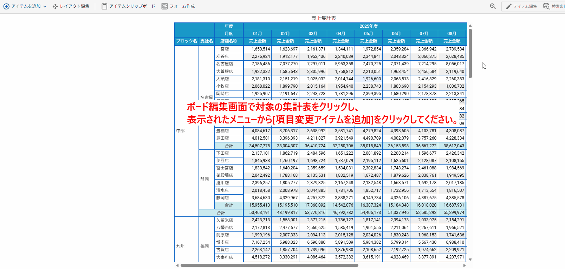Screen dimensions: 565x269
Task: Open the 検索条件 search condition icon
Action: click(x=546, y=6)
